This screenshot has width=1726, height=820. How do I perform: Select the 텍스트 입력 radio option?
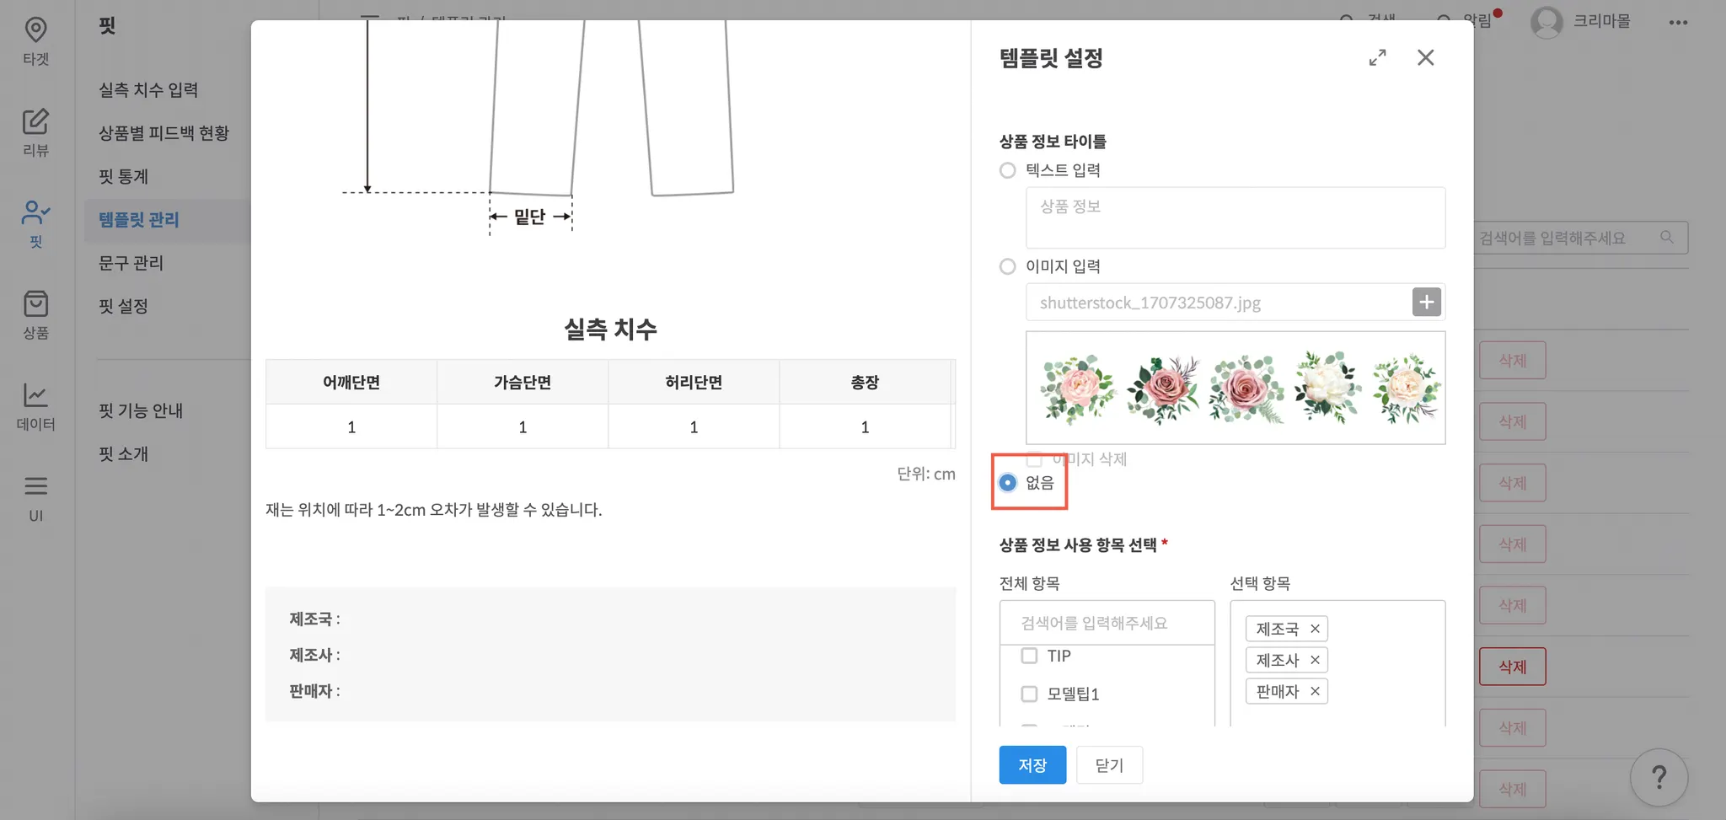pyautogui.click(x=1008, y=170)
